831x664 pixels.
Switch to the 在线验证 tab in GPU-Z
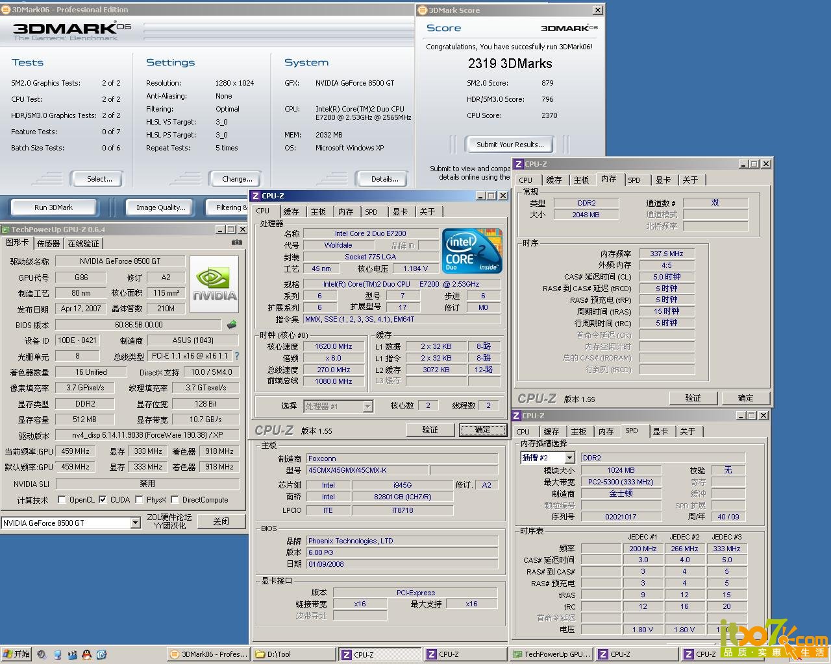pos(84,244)
